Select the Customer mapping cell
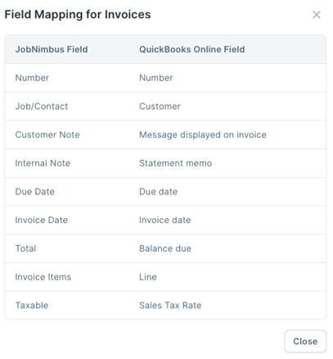The height and width of the screenshot is (359, 333). click(x=160, y=107)
